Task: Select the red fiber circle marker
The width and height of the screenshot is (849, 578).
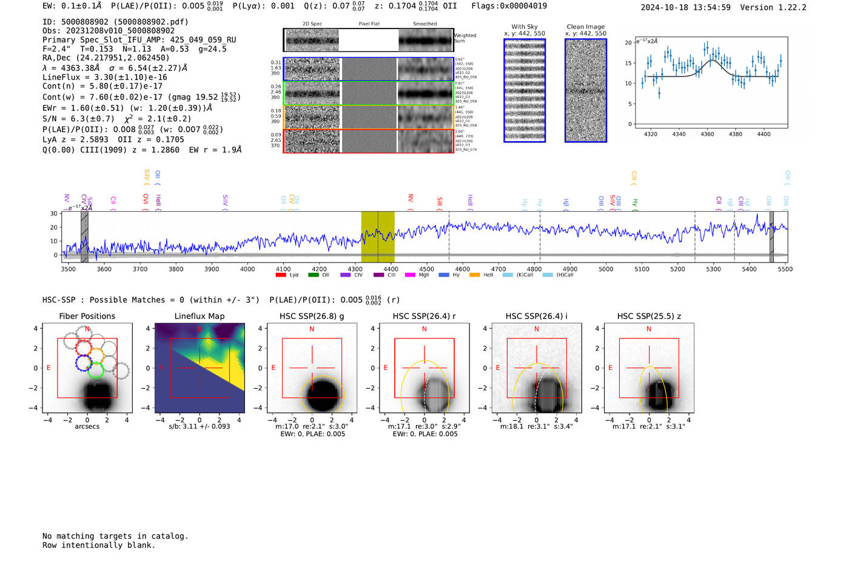Action: coord(83,348)
